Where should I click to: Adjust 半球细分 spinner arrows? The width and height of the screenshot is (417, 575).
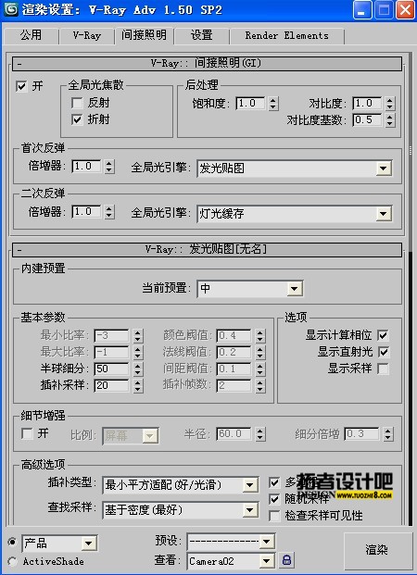point(138,369)
